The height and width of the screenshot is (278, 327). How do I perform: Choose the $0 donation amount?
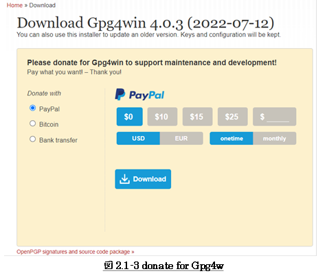click(x=129, y=117)
